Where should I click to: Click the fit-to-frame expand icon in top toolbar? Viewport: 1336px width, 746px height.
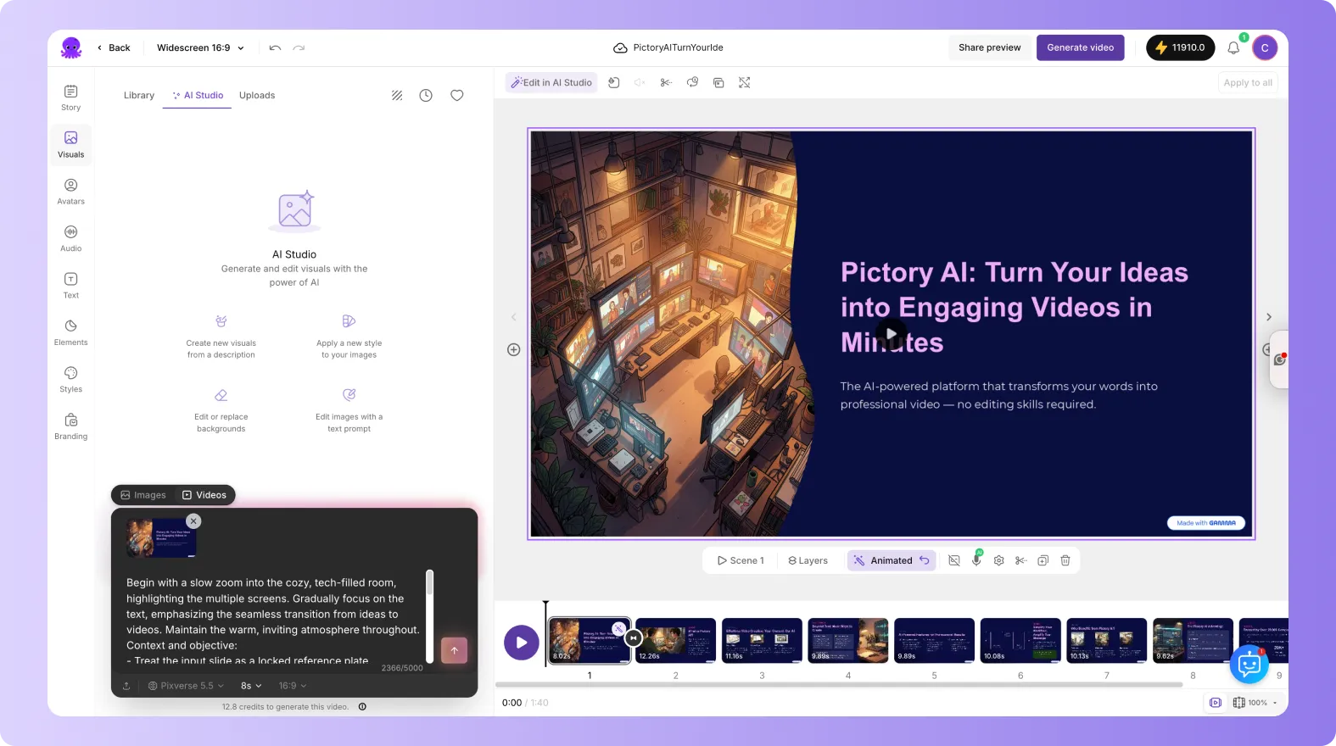click(745, 82)
